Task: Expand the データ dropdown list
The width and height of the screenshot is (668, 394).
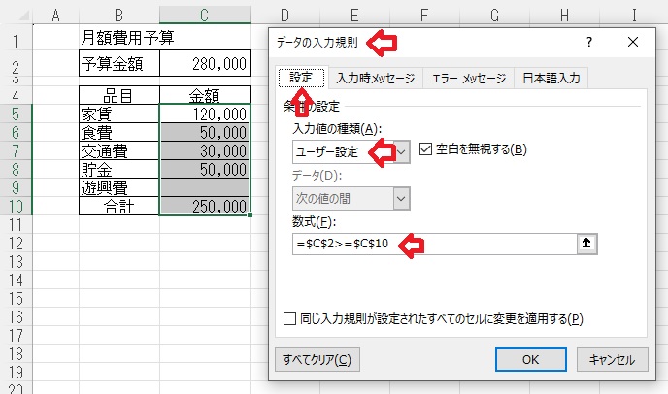Action: click(x=399, y=197)
